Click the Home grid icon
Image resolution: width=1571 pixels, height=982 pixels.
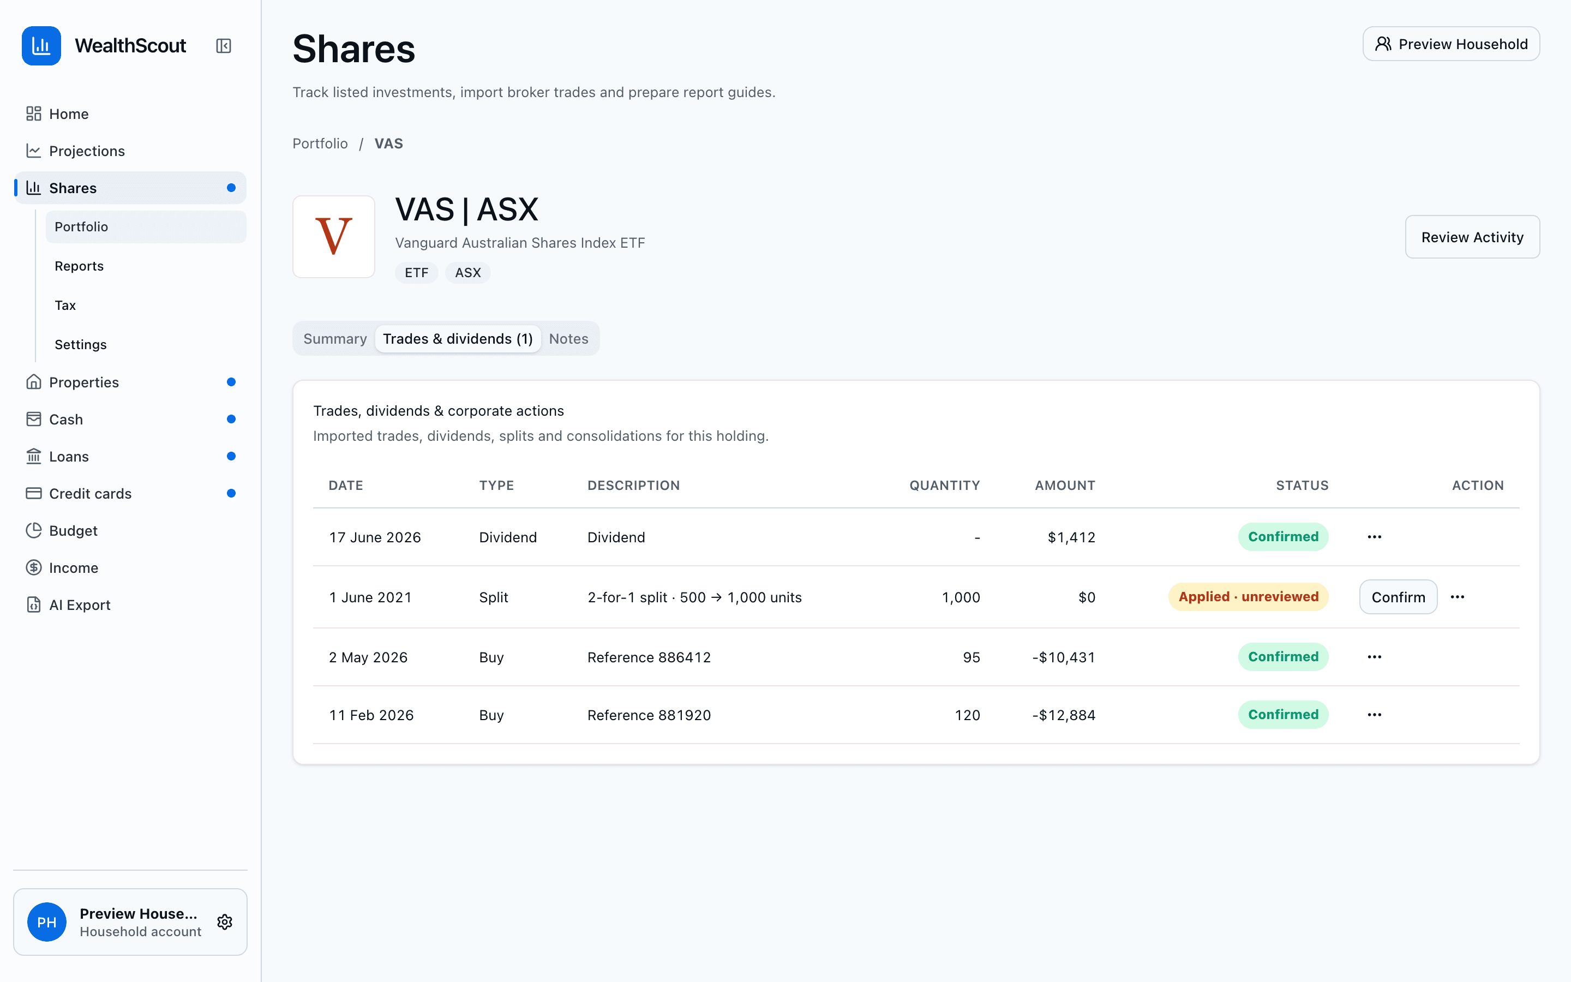pos(34,113)
